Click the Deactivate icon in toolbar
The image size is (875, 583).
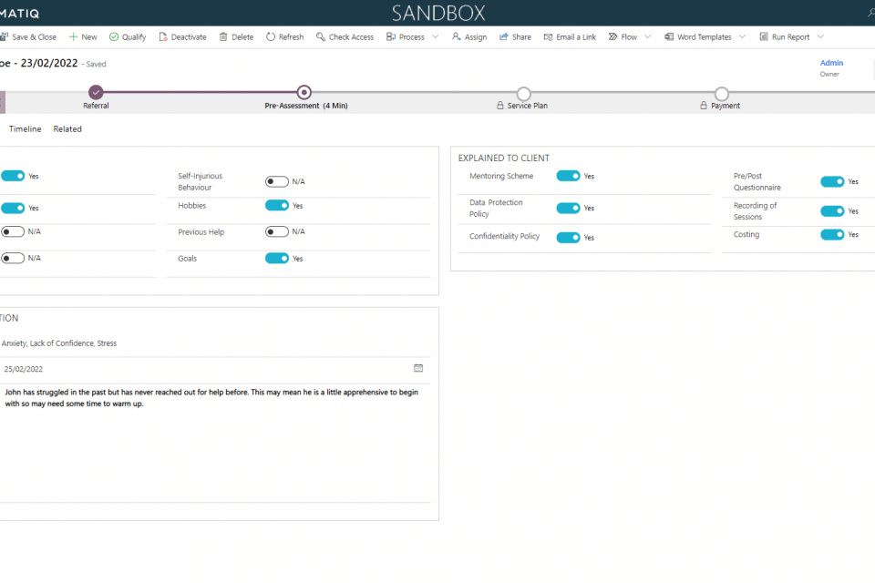(x=163, y=37)
